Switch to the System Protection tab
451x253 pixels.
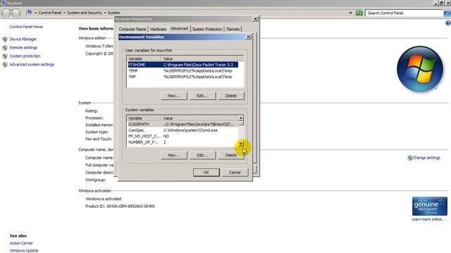click(x=207, y=29)
